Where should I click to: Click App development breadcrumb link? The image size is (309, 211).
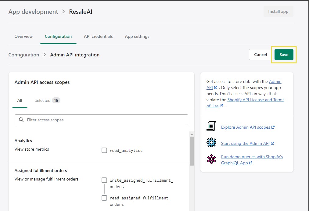point(33,12)
